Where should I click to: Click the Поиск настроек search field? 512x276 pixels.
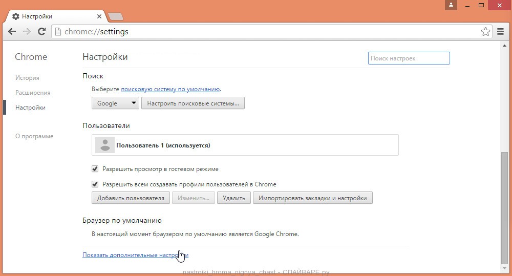pyautogui.click(x=409, y=58)
